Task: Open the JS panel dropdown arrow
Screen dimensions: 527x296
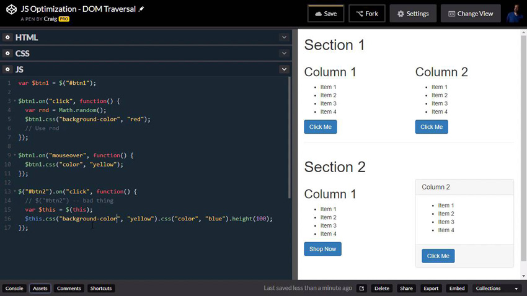Action: (283, 70)
